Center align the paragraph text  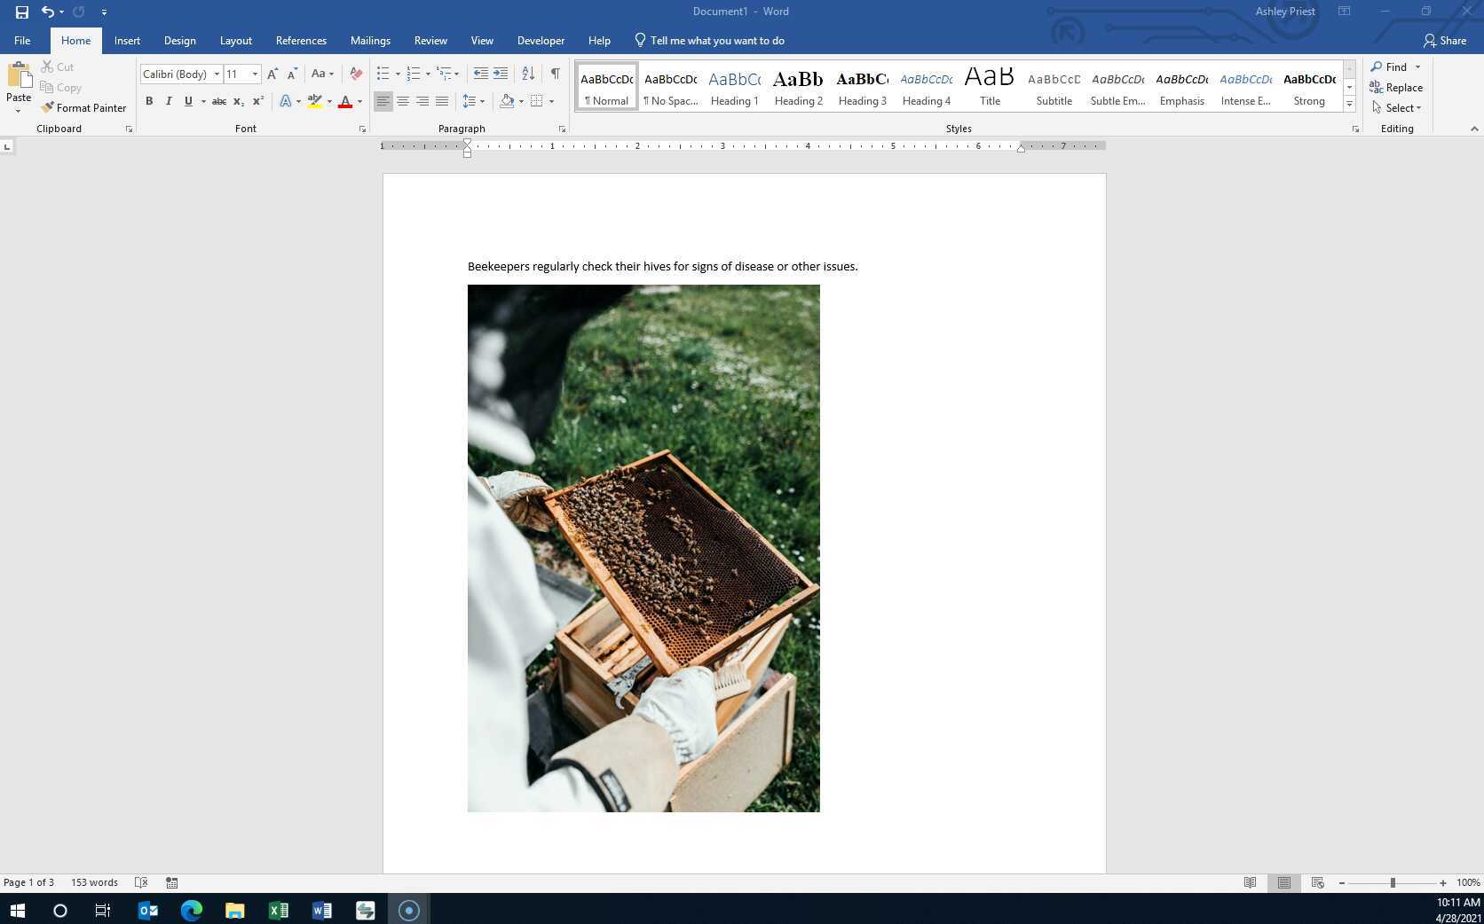click(x=403, y=100)
